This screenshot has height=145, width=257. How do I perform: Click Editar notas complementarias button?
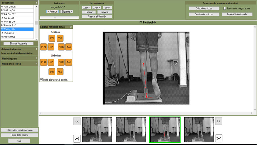[19, 130]
